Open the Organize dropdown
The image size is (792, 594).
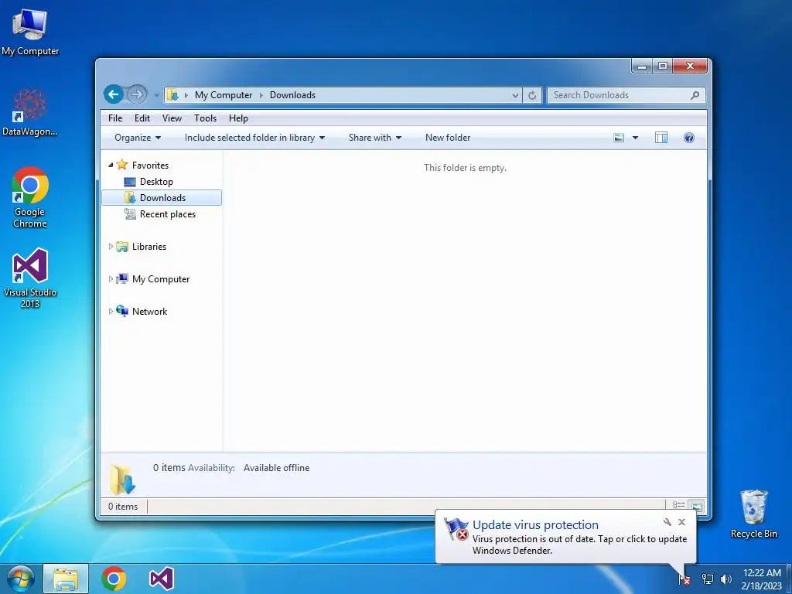(138, 138)
